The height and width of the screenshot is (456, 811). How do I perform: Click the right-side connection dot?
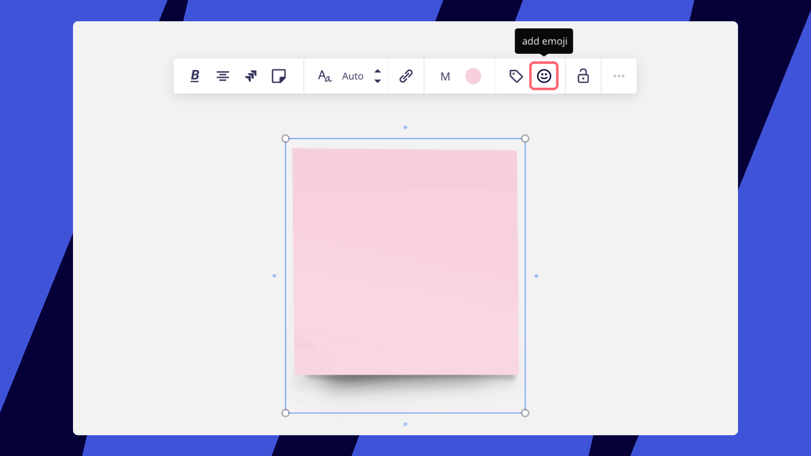point(536,276)
